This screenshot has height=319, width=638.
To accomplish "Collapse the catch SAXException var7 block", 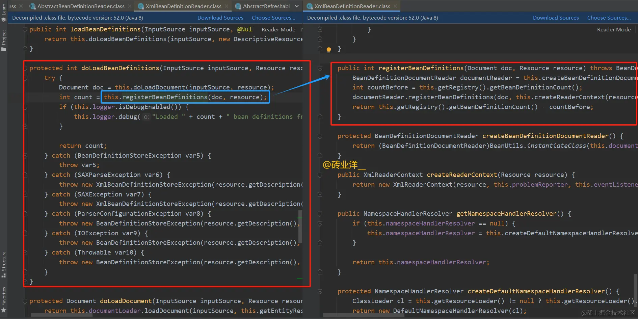I will click(x=25, y=194).
